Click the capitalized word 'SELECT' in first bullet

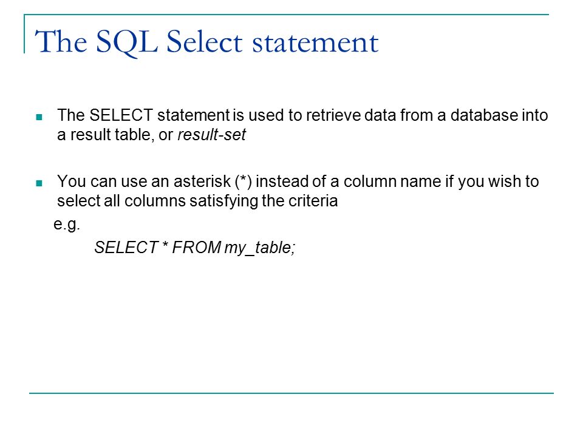pos(121,115)
